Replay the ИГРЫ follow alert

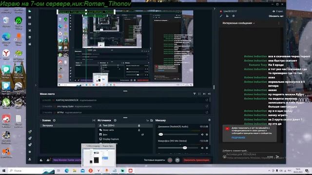[207, 112]
